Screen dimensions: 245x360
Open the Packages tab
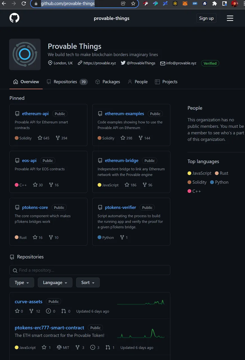pos(107,82)
